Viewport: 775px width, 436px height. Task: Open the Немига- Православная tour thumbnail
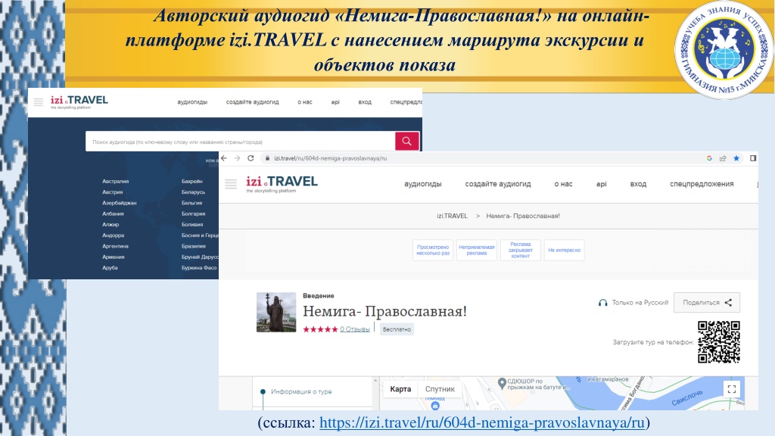(x=276, y=312)
